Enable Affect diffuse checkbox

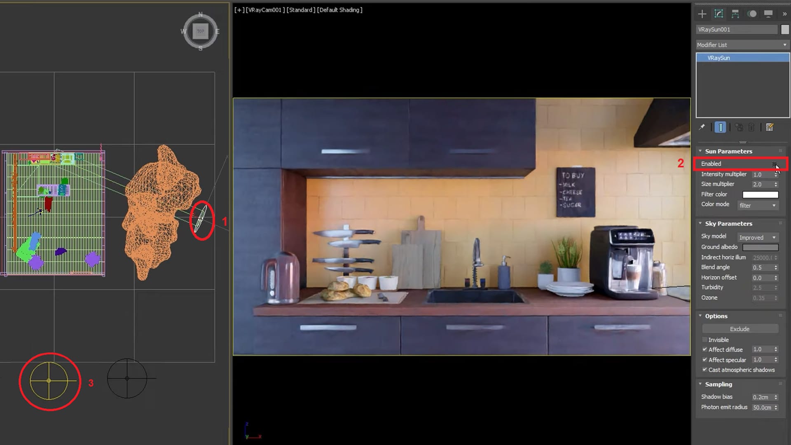[x=704, y=349]
